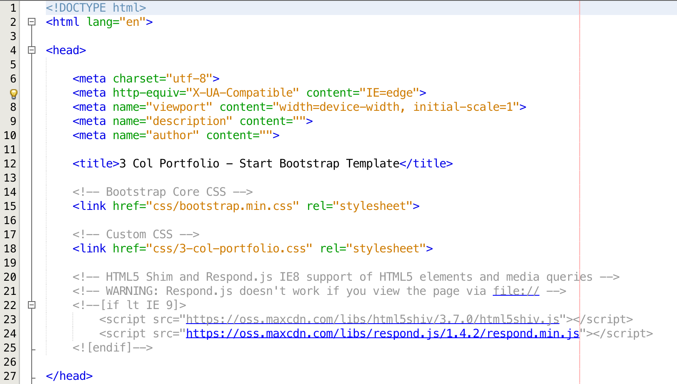
Task: Click the 'Custom CSS' comment
Action: [136, 234]
